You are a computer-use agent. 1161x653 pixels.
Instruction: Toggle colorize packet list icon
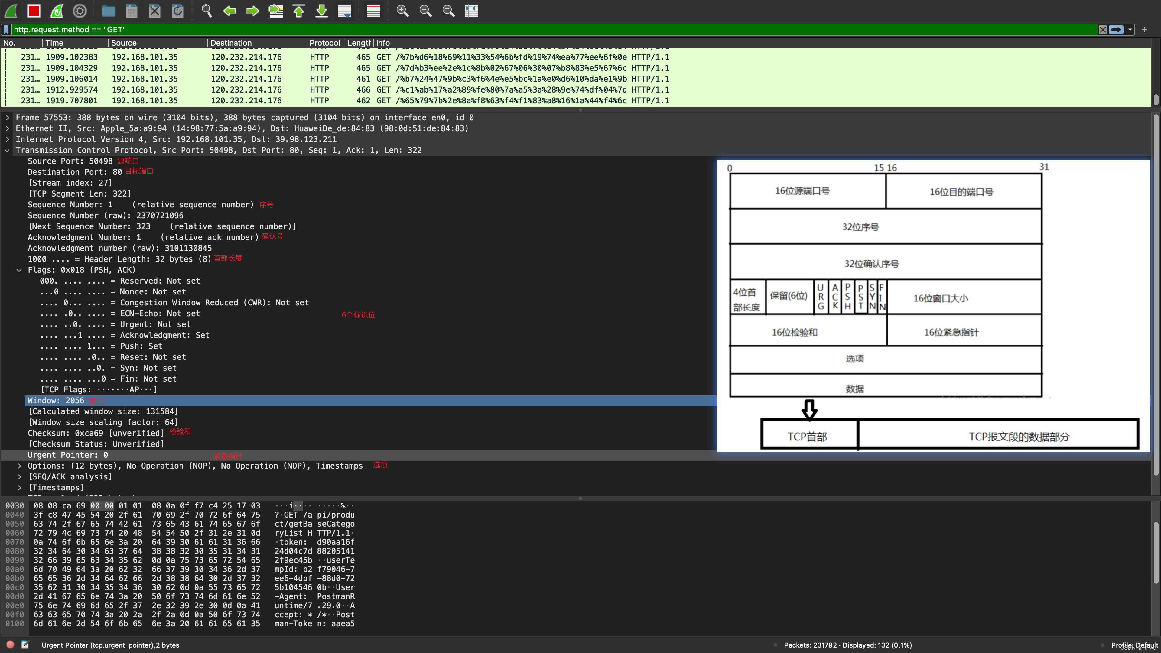tap(373, 11)
